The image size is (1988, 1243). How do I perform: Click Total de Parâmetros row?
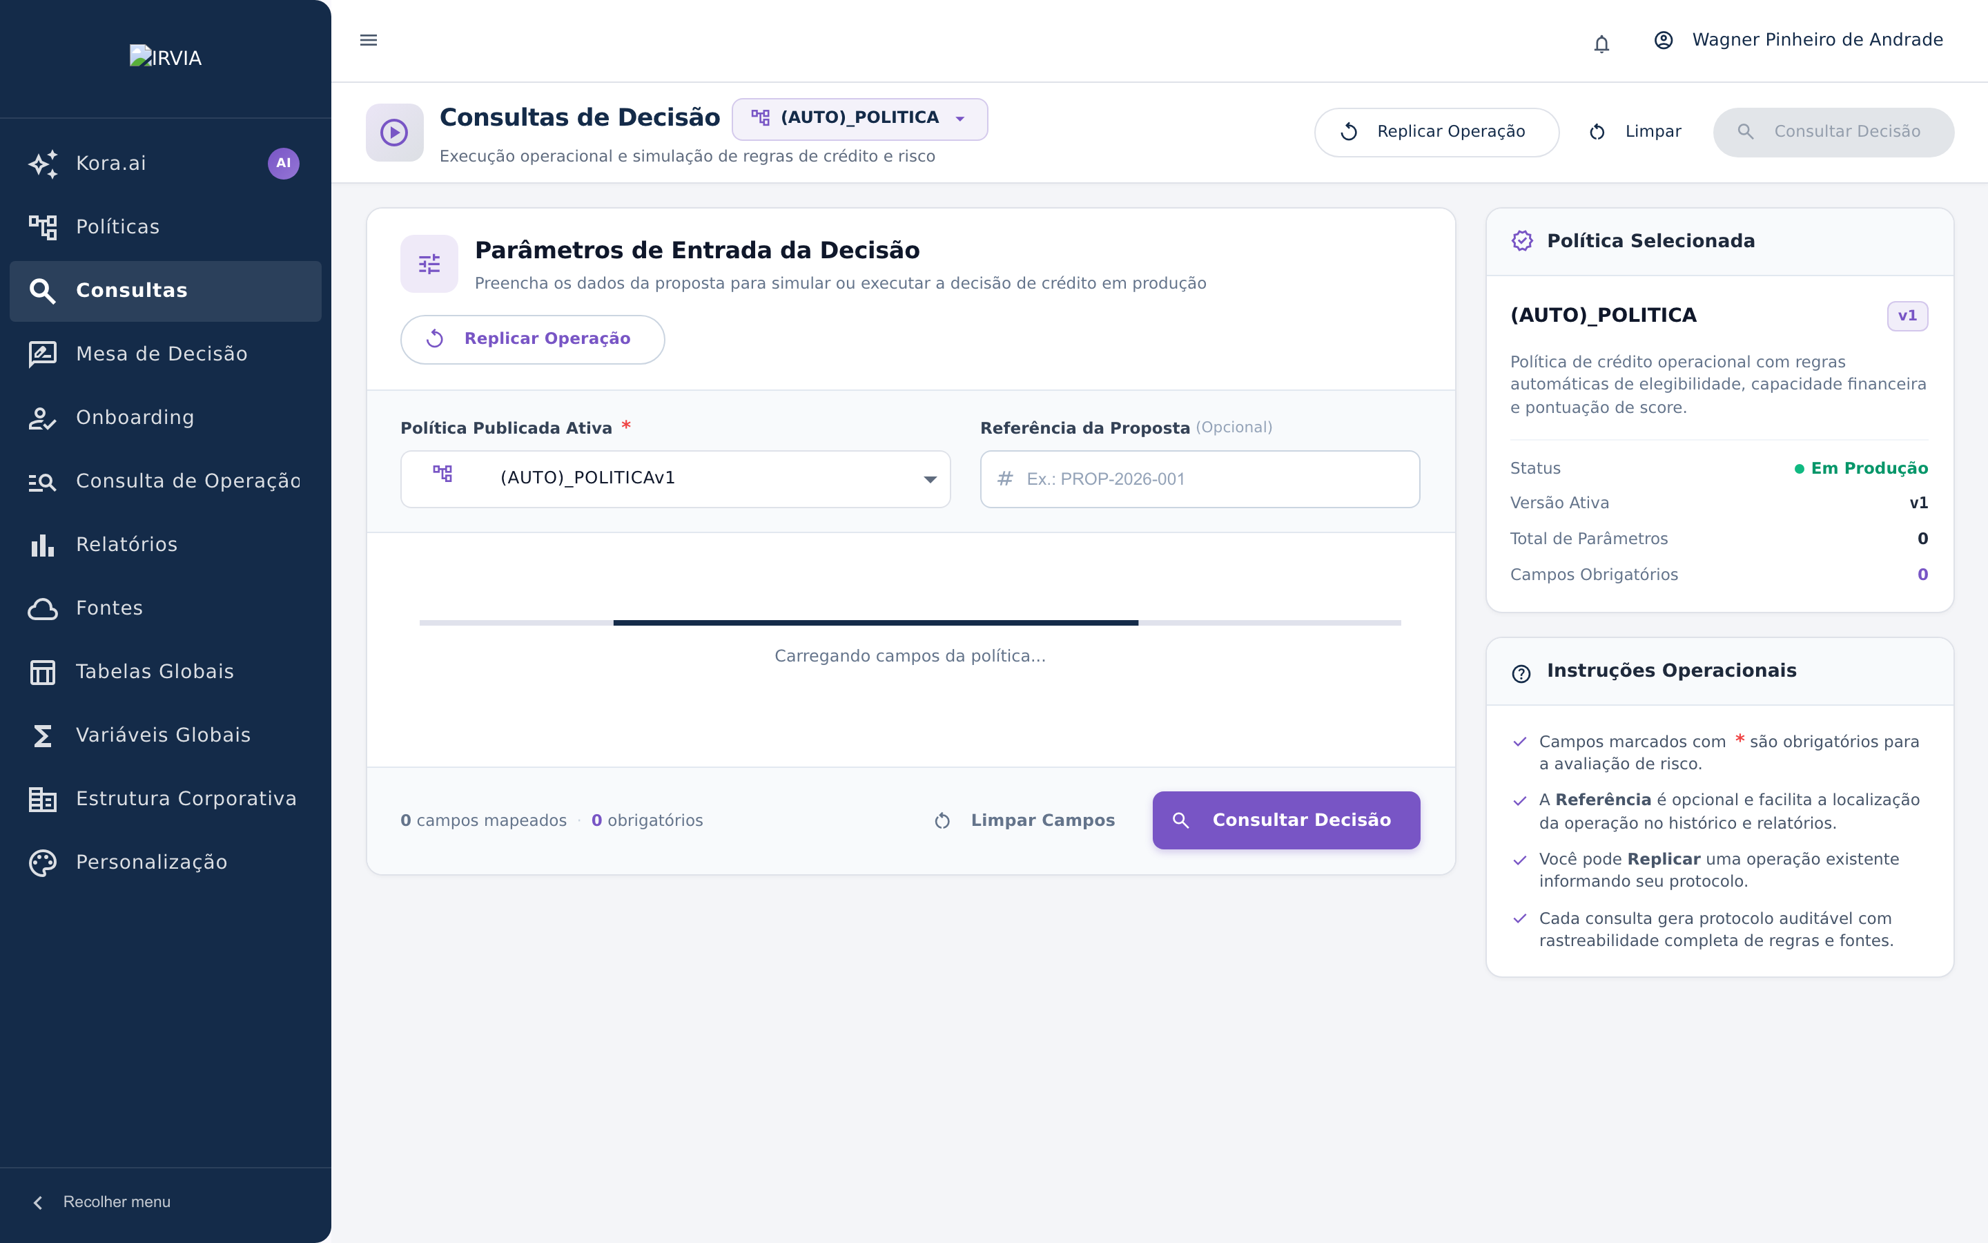click(1719, 539)
